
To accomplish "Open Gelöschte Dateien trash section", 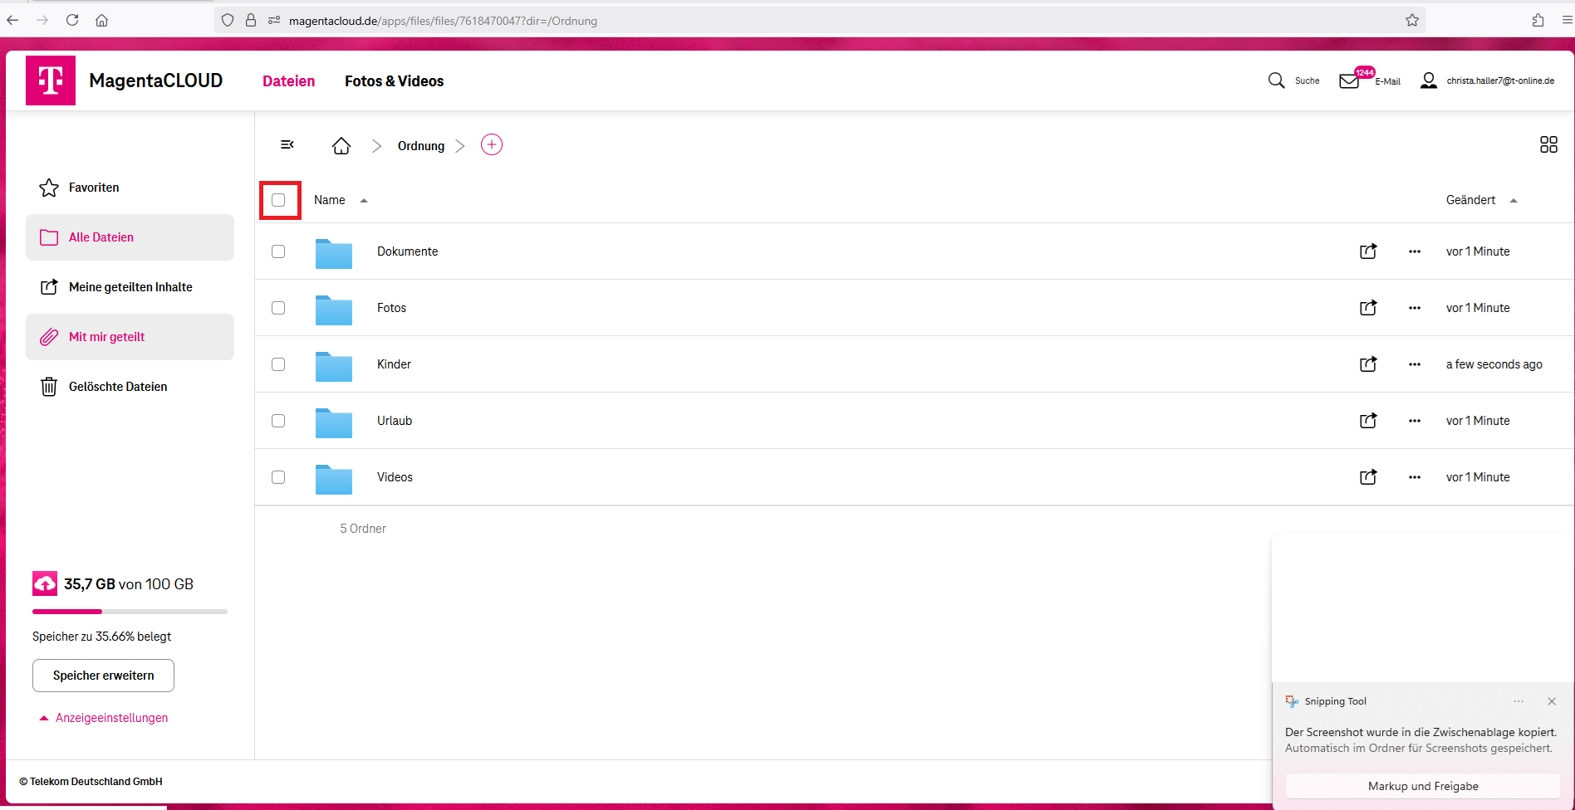I will tap(117, 386).
